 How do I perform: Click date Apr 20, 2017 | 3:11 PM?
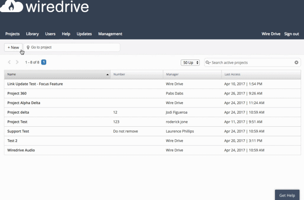243,141
